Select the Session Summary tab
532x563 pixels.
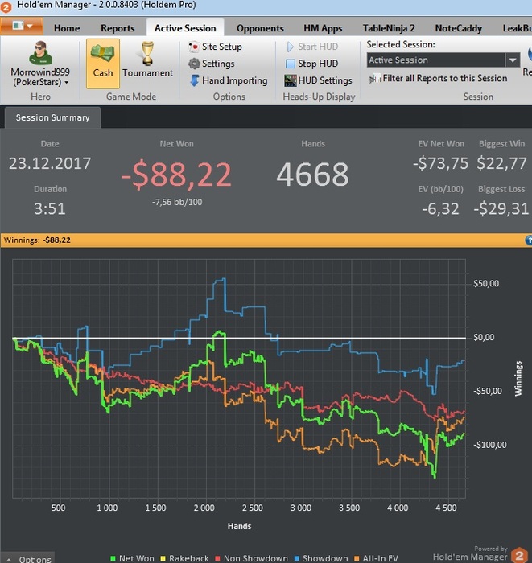tap(52, 117)
